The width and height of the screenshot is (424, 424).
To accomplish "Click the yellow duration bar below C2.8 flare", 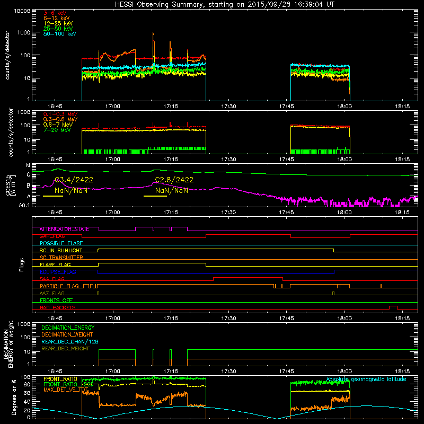I will 155,196.
